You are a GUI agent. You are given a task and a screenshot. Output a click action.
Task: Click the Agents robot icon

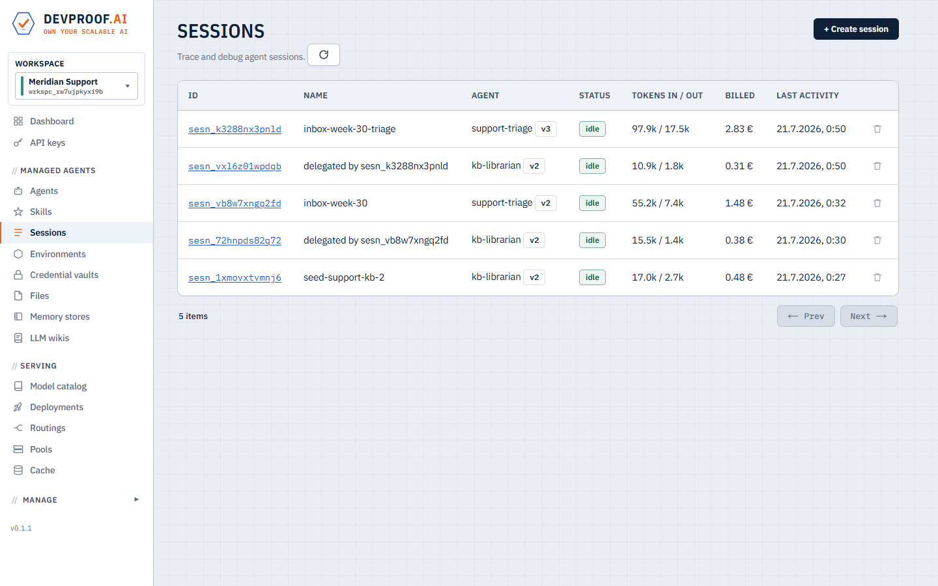click(x=18, y=191)
